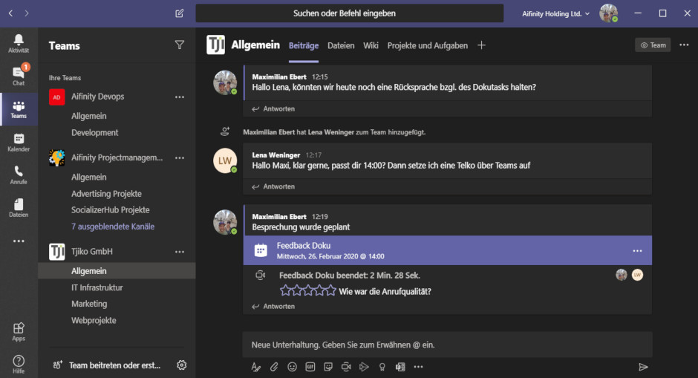Focus the search or command box
The width and height of the screenshot is (698, 378).
[x=350, y=13]
